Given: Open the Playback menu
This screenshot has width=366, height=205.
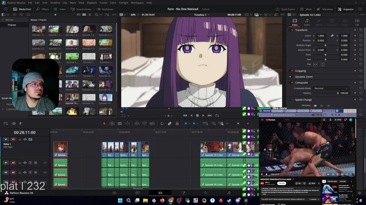Looking at the screenshot, I should coord(92,3).
